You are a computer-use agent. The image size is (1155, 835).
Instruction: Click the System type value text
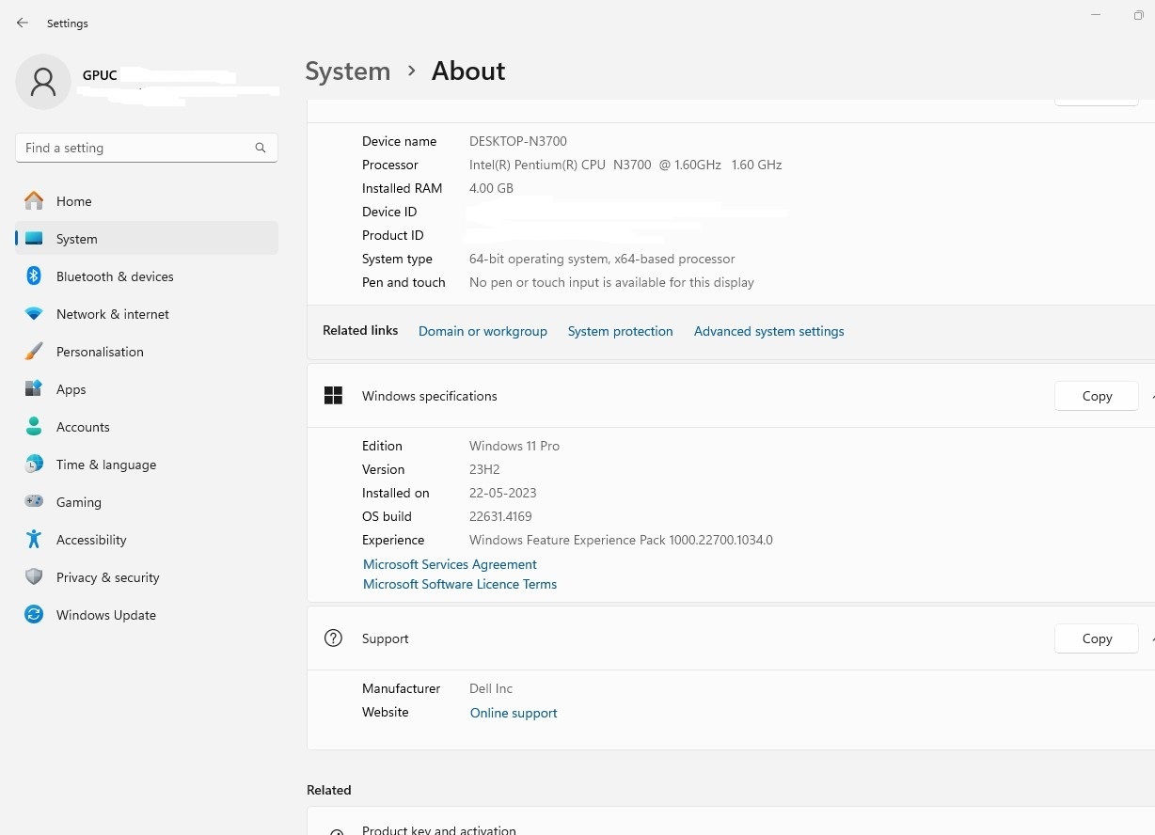[602, 259]
